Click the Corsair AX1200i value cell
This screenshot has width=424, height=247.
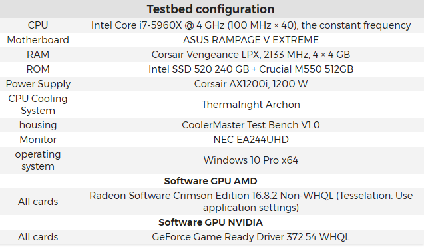(x=251, y=84)
